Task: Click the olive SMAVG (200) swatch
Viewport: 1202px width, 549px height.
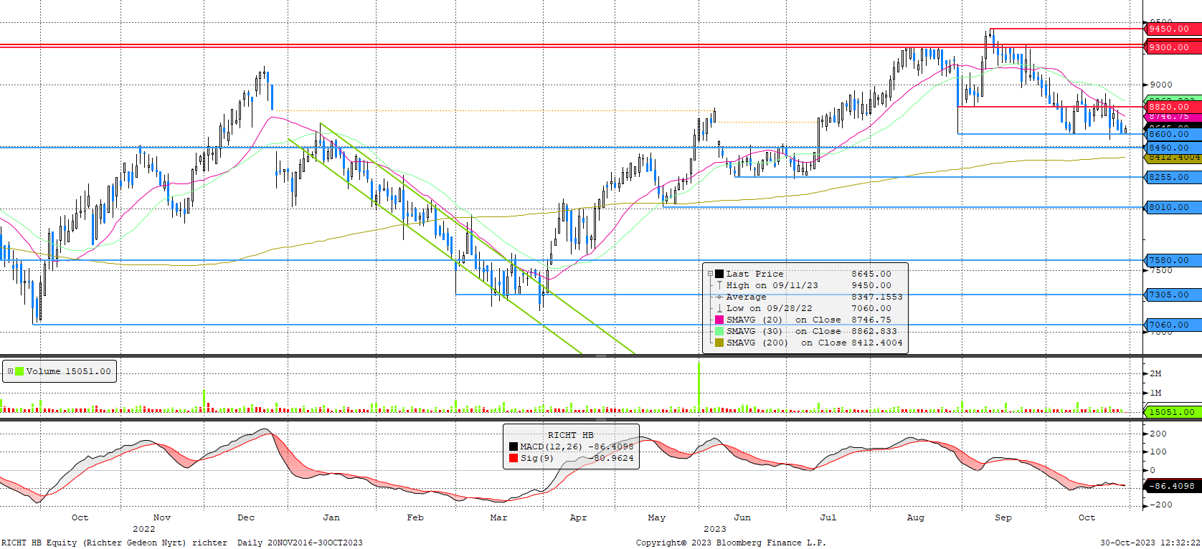Action: (x=719, y=343)
